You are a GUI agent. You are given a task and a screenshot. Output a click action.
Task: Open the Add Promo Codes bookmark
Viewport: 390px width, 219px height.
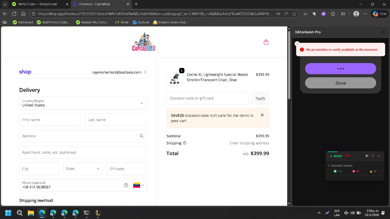pyautogui.click(x=53, y=22)
